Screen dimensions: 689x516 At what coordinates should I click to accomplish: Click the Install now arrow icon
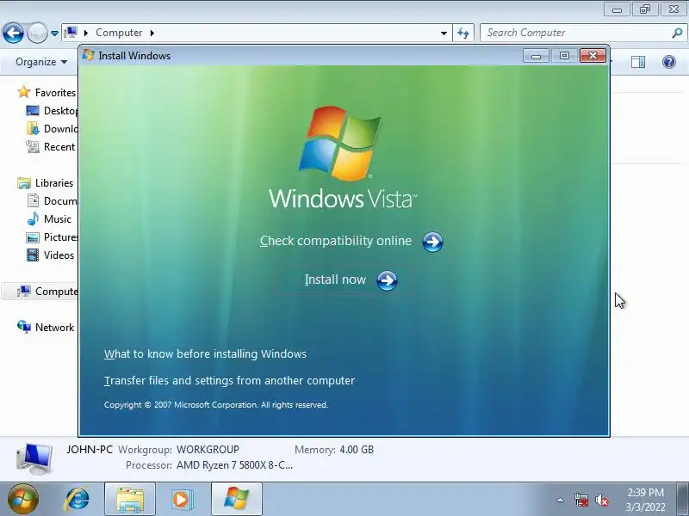coord(387,280)
